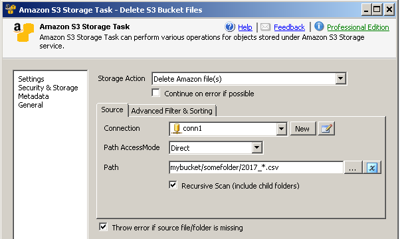Click the Path text field
Viewport: 400px width, 239px height.
pos(256,167)
